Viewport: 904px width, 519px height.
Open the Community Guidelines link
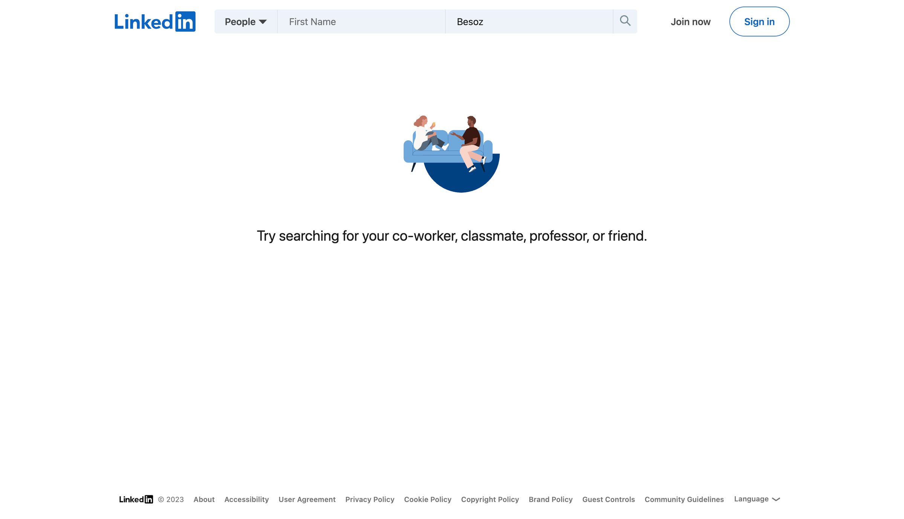tap(684, 499)
